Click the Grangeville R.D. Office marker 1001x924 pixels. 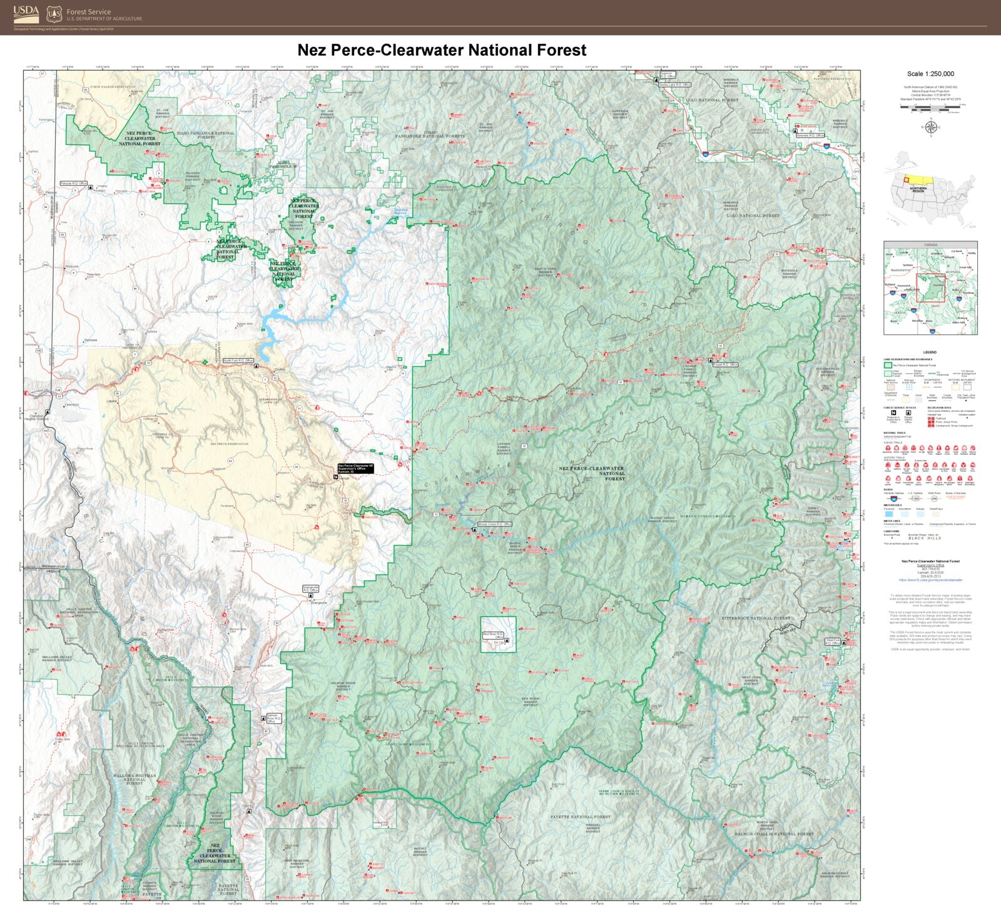311,595
